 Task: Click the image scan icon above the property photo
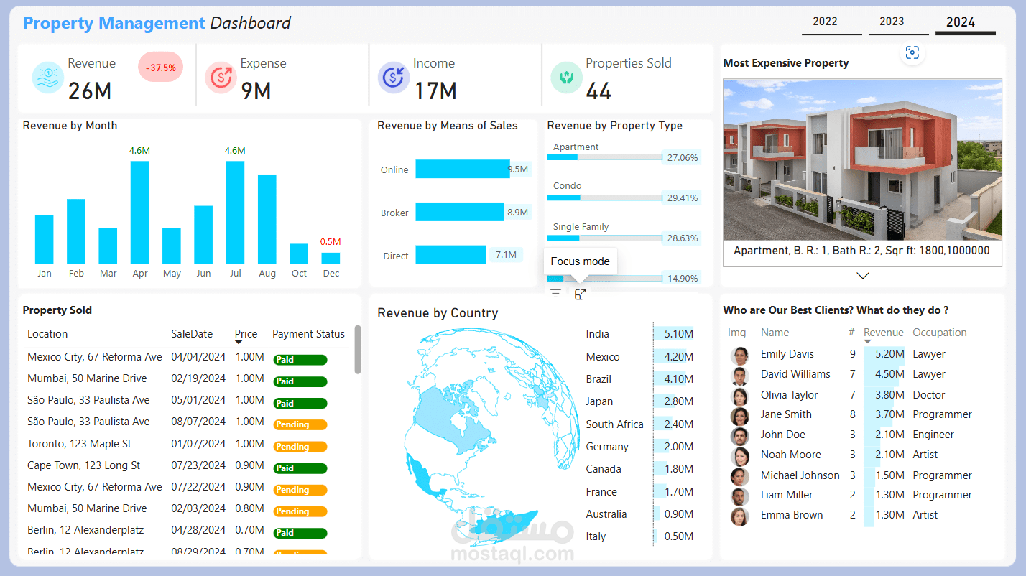912,52
